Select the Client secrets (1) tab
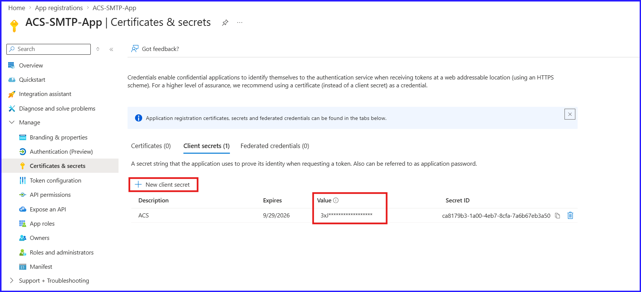Image resolution: width=641 pixels, height=292 pixels. tap(206, 146)
